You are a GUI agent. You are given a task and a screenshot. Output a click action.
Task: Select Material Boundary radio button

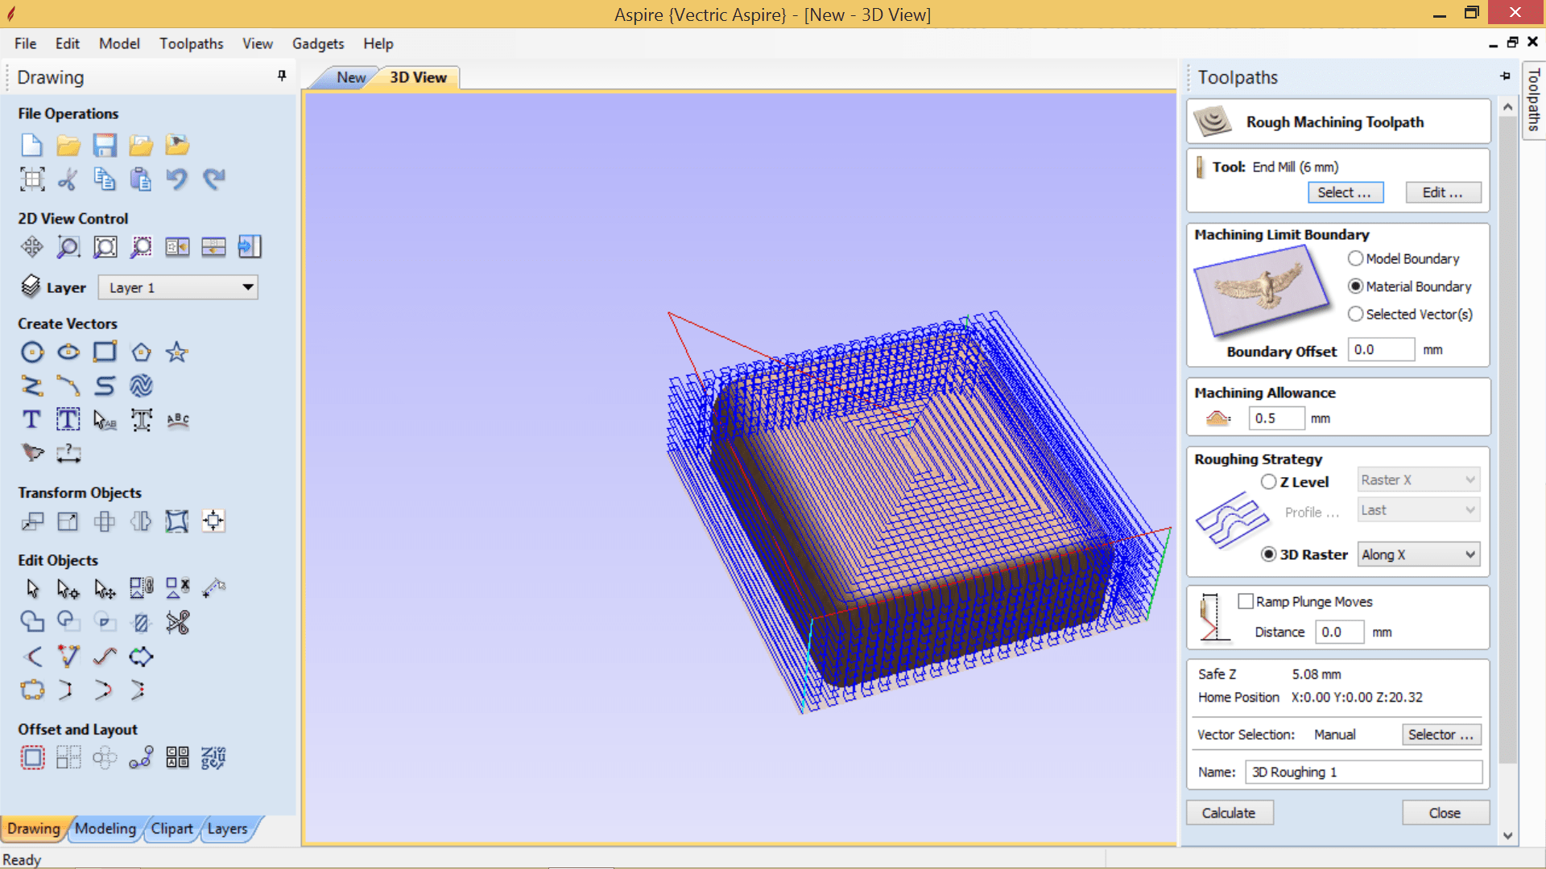pyautogui.click(x=1356, y=286)
